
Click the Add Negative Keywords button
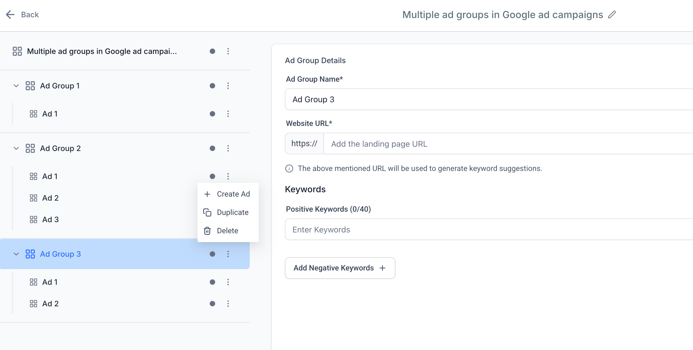[x=340, y=268]
